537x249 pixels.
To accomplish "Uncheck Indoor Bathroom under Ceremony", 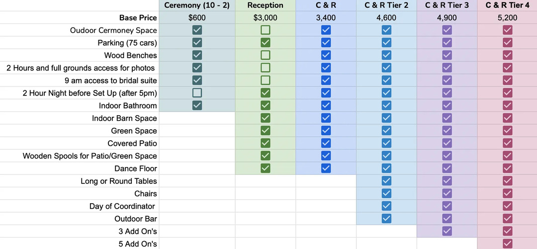I will tap(197, 105).
